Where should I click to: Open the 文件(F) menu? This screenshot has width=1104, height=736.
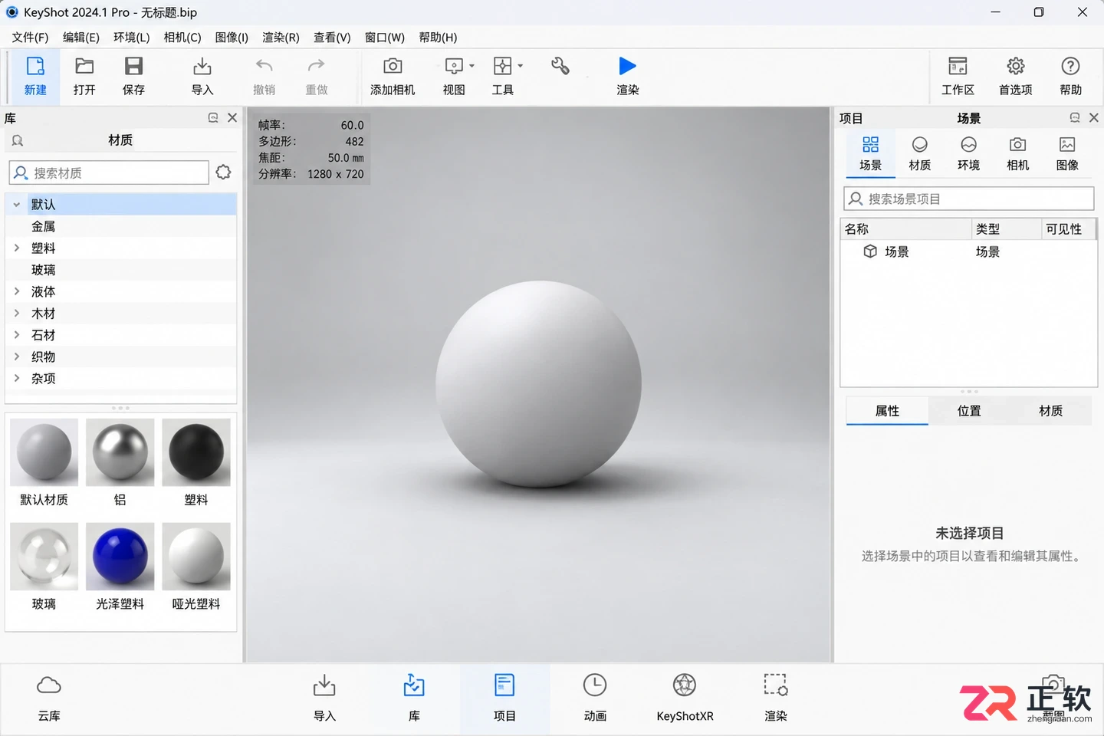[30, 37]
